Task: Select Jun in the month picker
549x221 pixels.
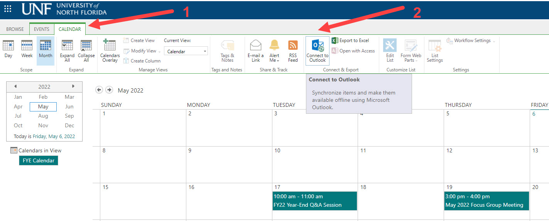Action: click(69, 106)
